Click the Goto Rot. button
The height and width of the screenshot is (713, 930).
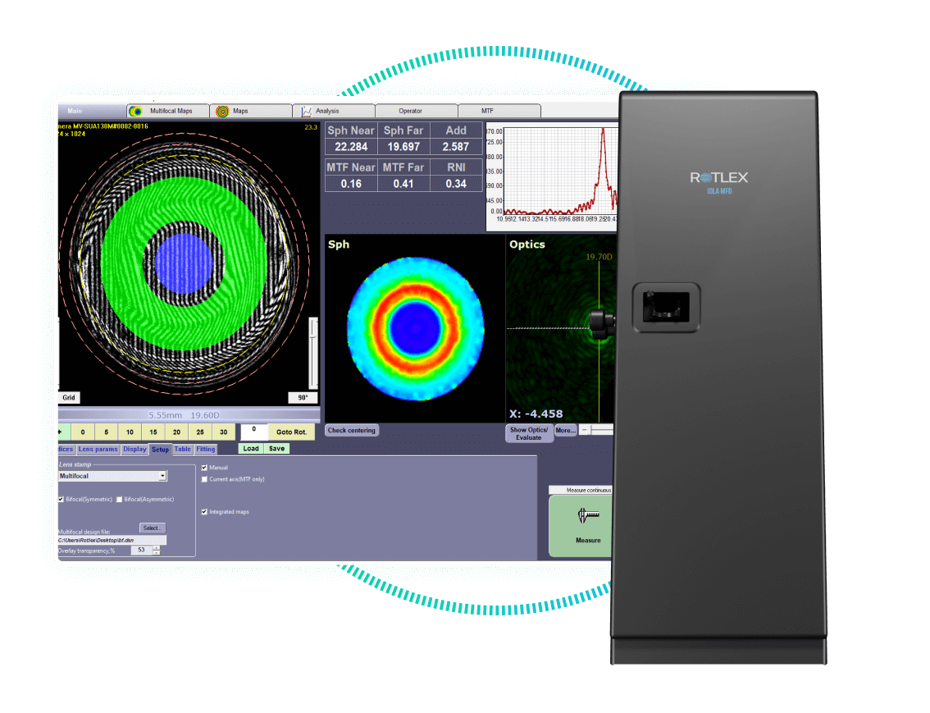coord(291,432)
